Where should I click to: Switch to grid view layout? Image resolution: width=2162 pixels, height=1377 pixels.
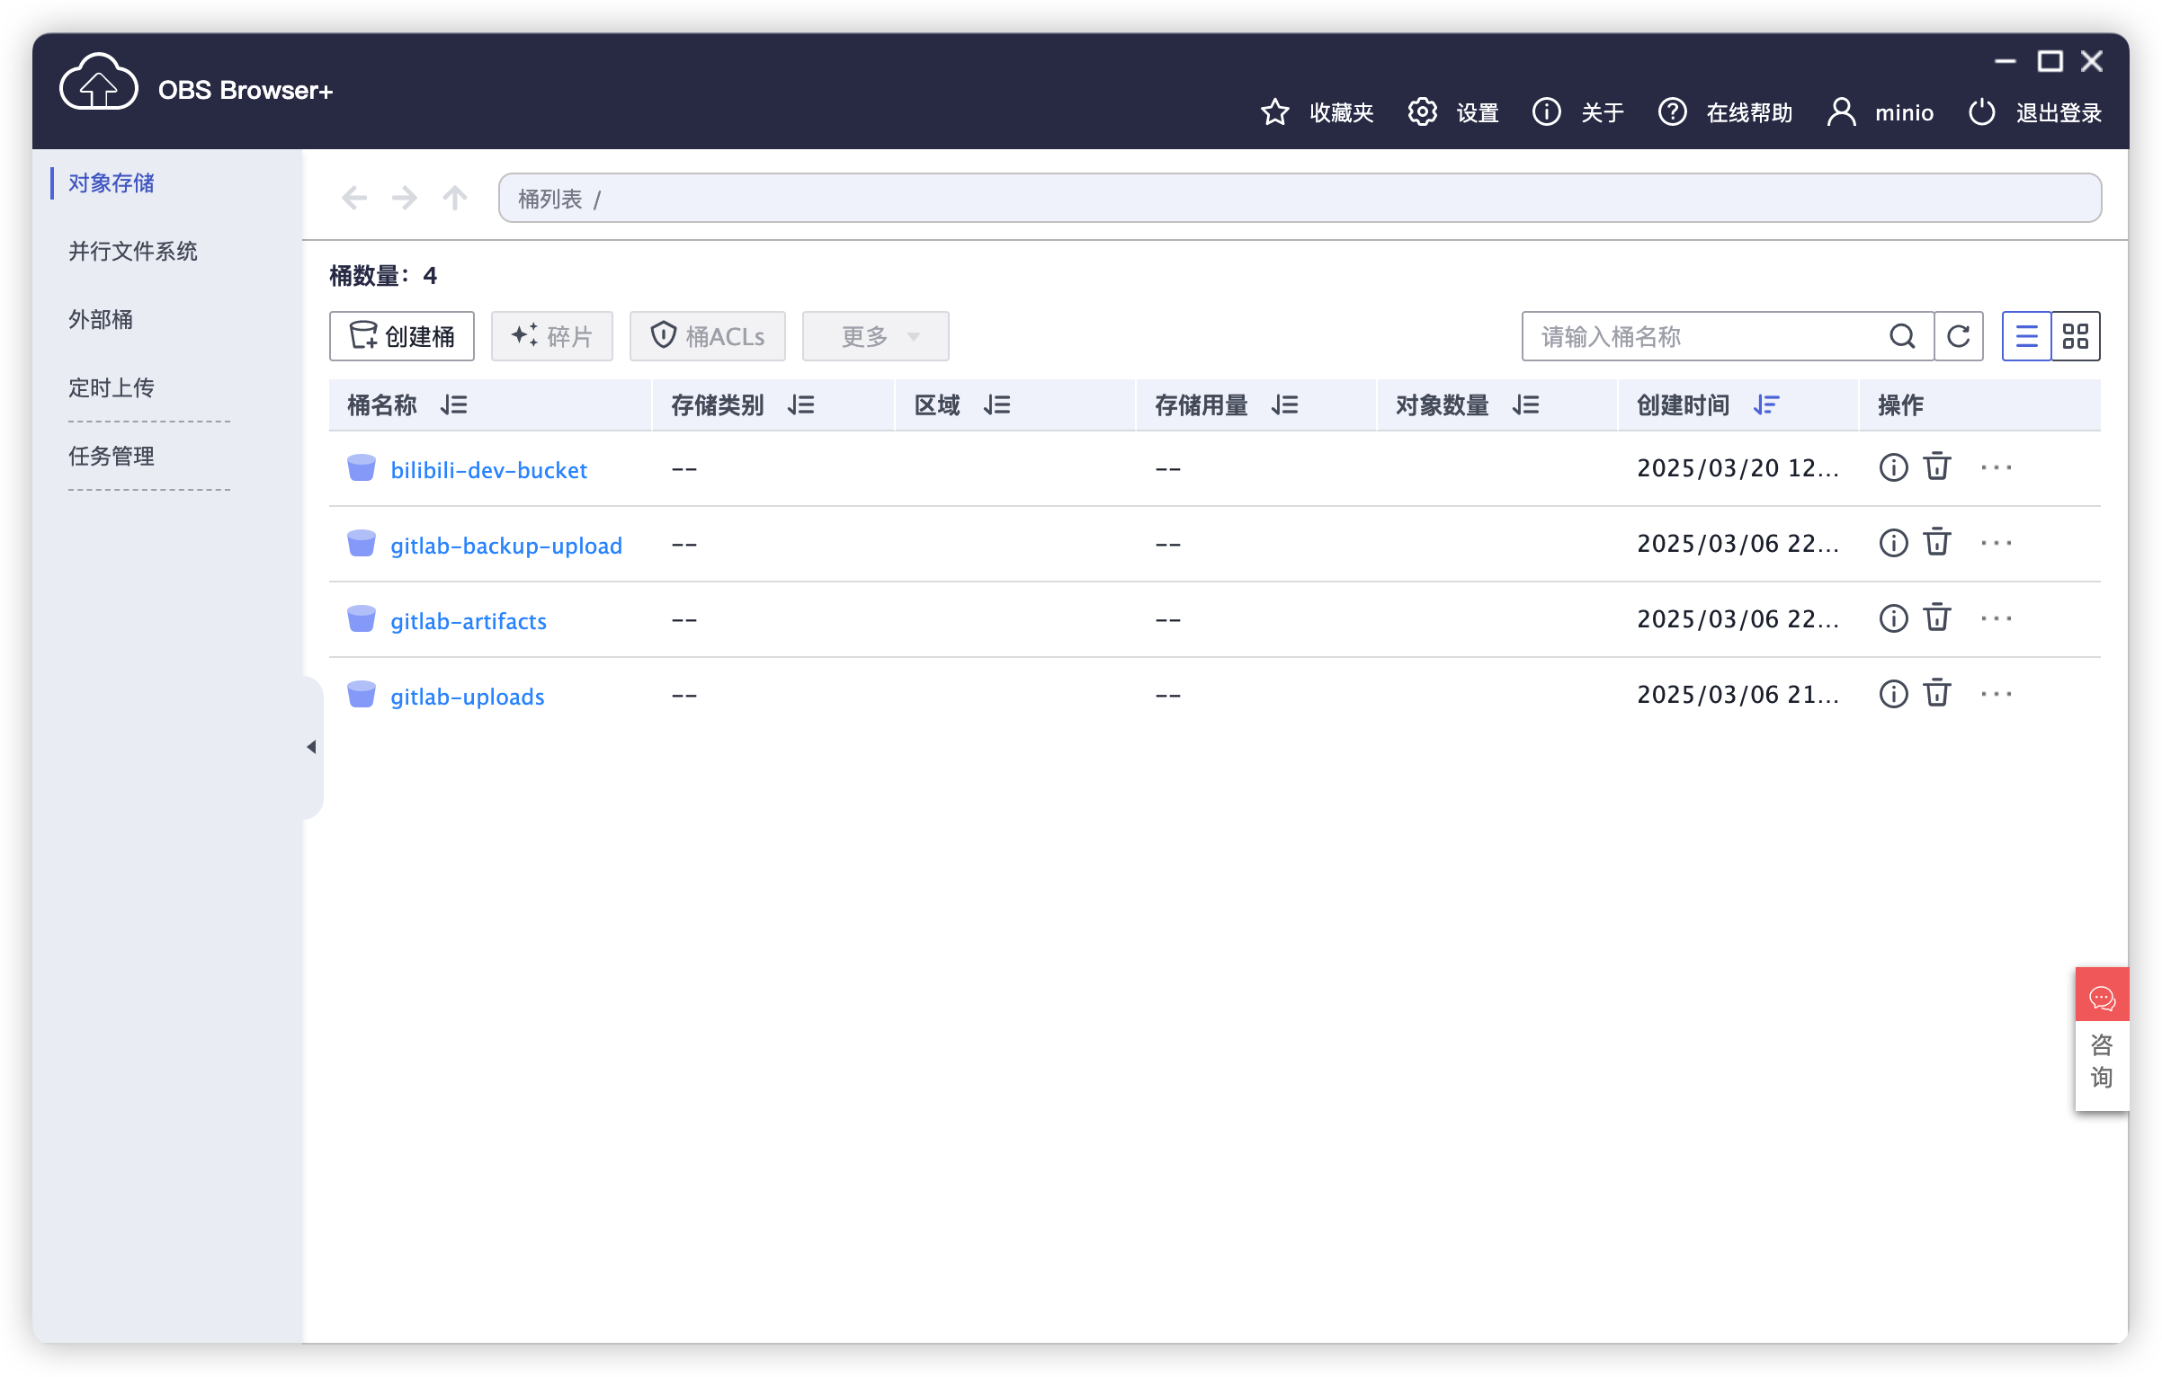[x=2076, y=336]
